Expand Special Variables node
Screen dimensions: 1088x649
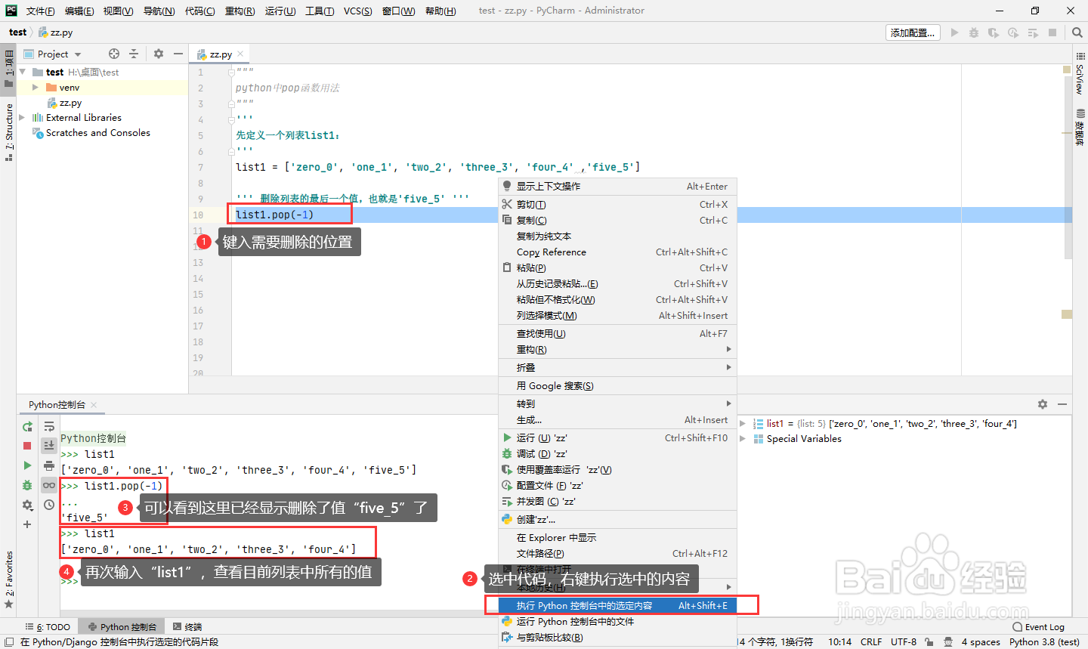(743, 438)
